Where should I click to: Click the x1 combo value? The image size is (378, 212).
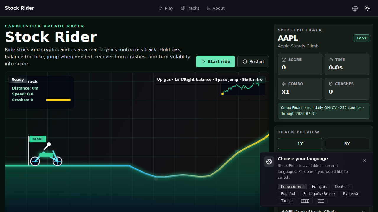coord(286,92)
